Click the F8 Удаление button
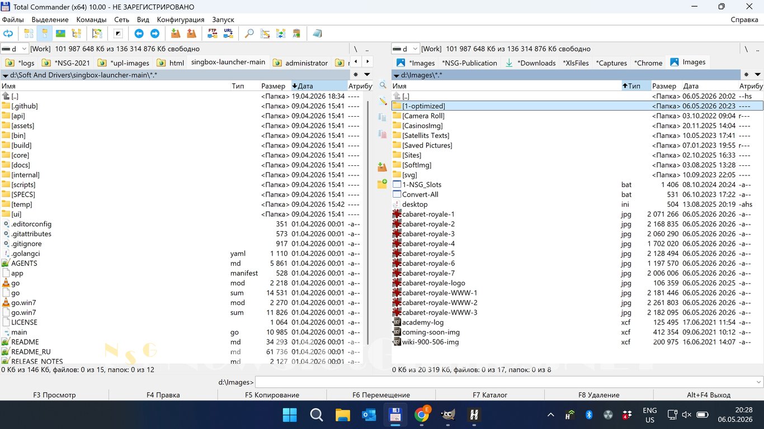The image size is (764, 429). (x=598, y=395)
